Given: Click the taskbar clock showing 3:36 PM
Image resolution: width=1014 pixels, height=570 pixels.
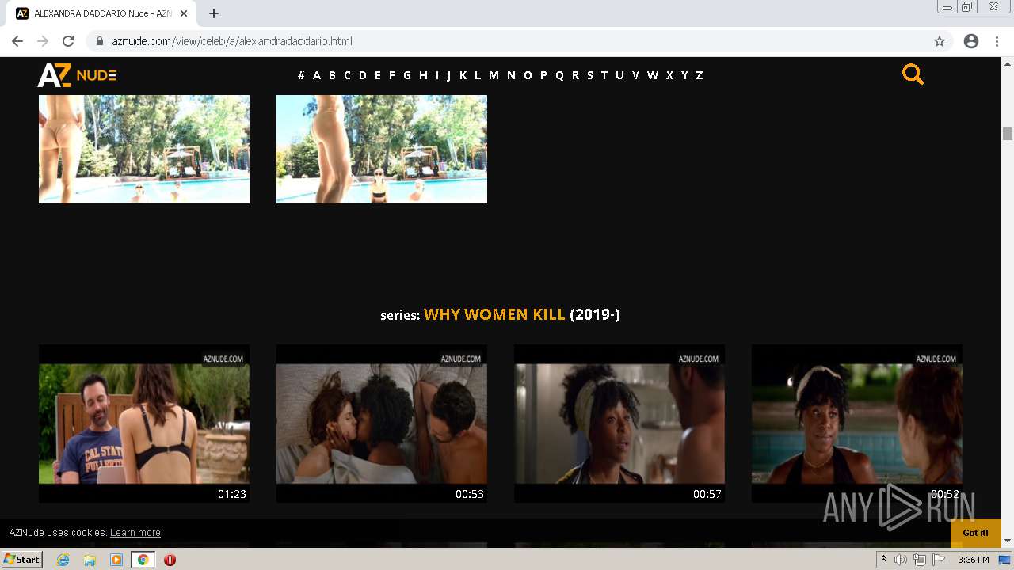Looking at the screenshot, I should tap(973, 560).
